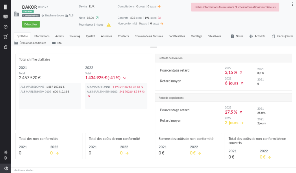
Task: Open the Qualité tab
Action: tap(90, 36)
